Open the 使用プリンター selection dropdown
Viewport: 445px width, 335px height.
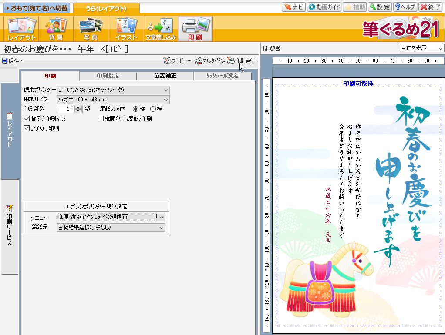167,90
